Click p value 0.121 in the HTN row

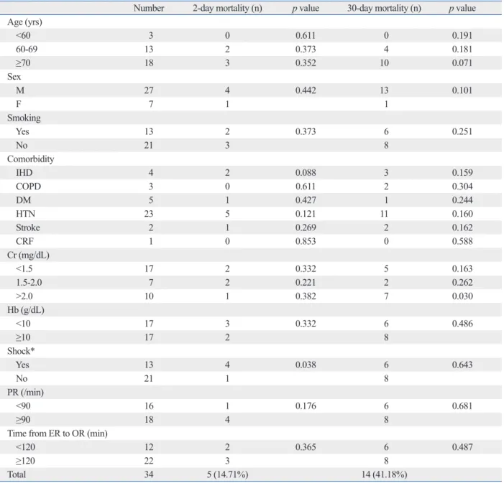[x=306, y=214]
